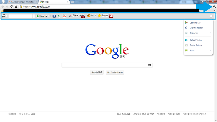Screen dimensions: 217x122
Task: Expand the More... submenu
Action: point(198,50)
